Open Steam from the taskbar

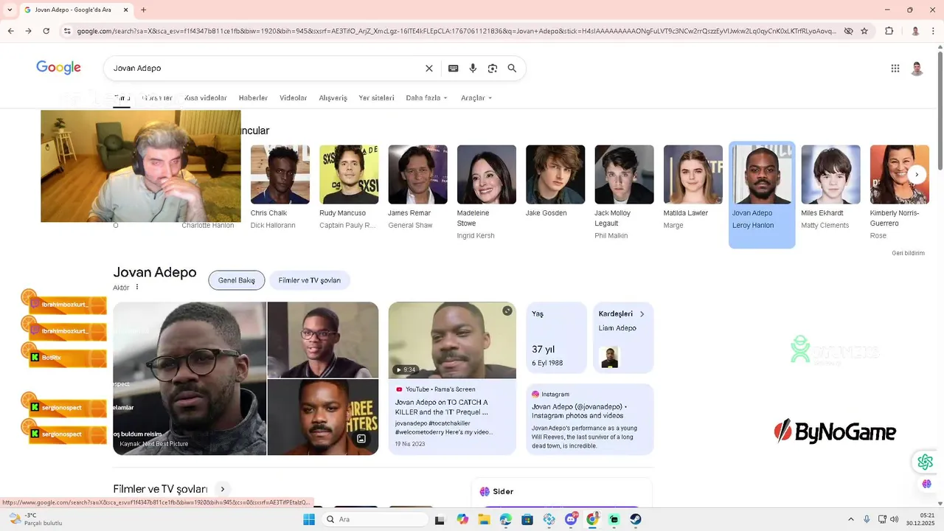point(636,519)
